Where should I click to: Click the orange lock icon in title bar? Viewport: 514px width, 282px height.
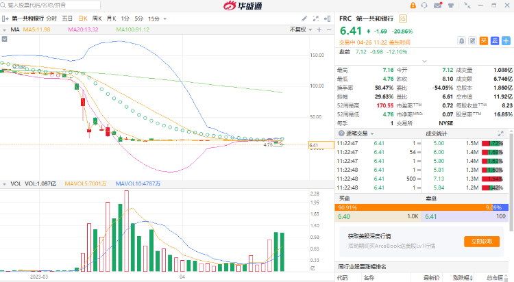coord(413,5)
